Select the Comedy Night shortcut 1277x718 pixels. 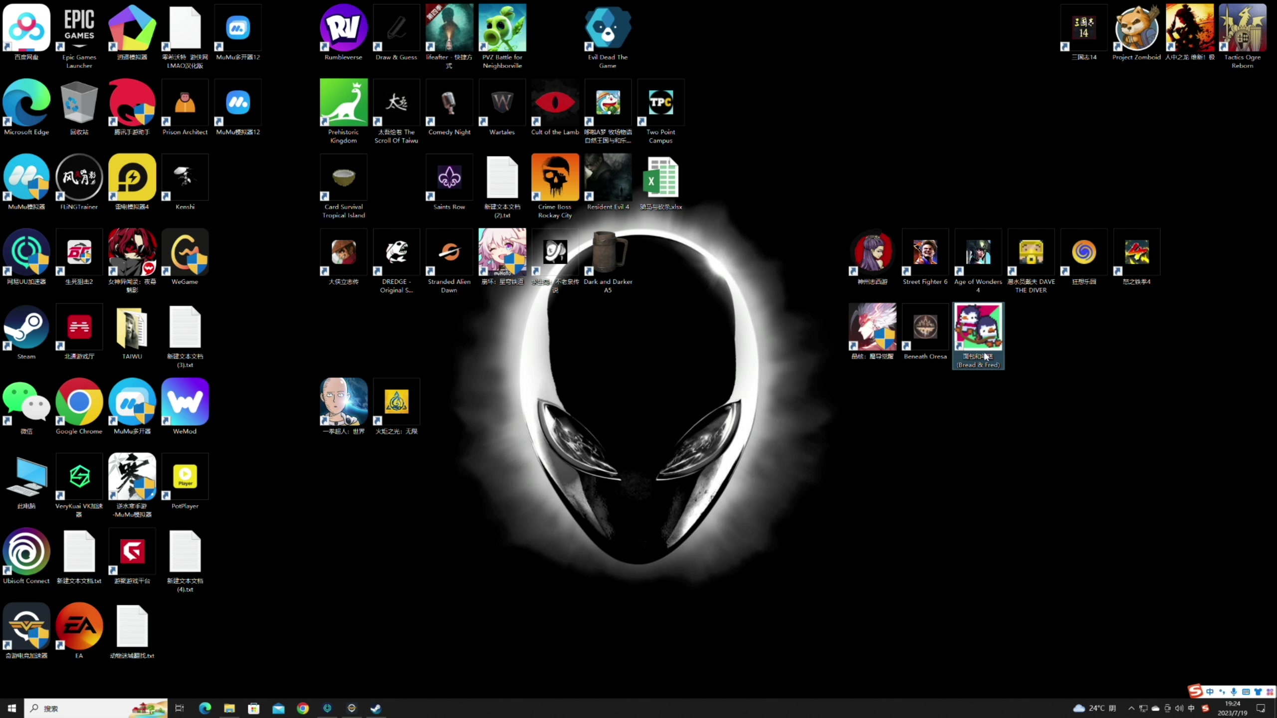click(449, 107)
